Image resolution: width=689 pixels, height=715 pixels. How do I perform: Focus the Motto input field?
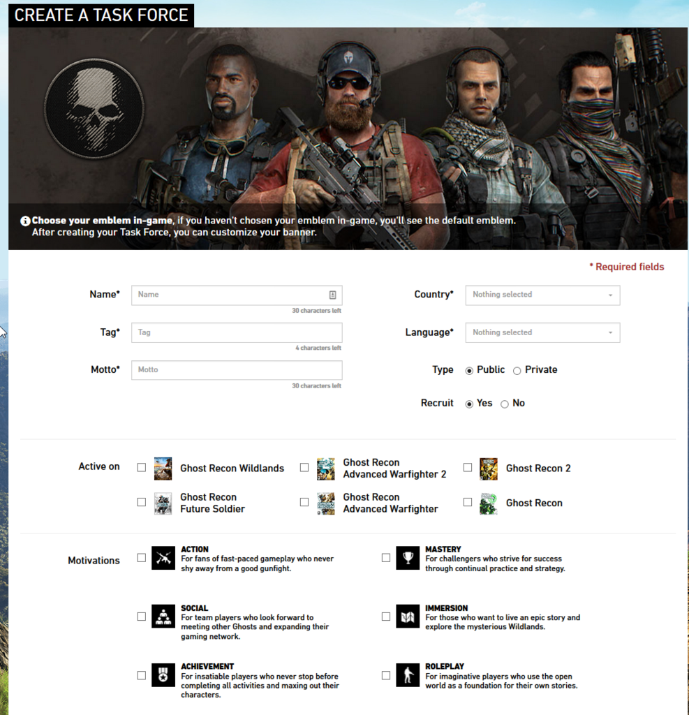coord(237,370)
